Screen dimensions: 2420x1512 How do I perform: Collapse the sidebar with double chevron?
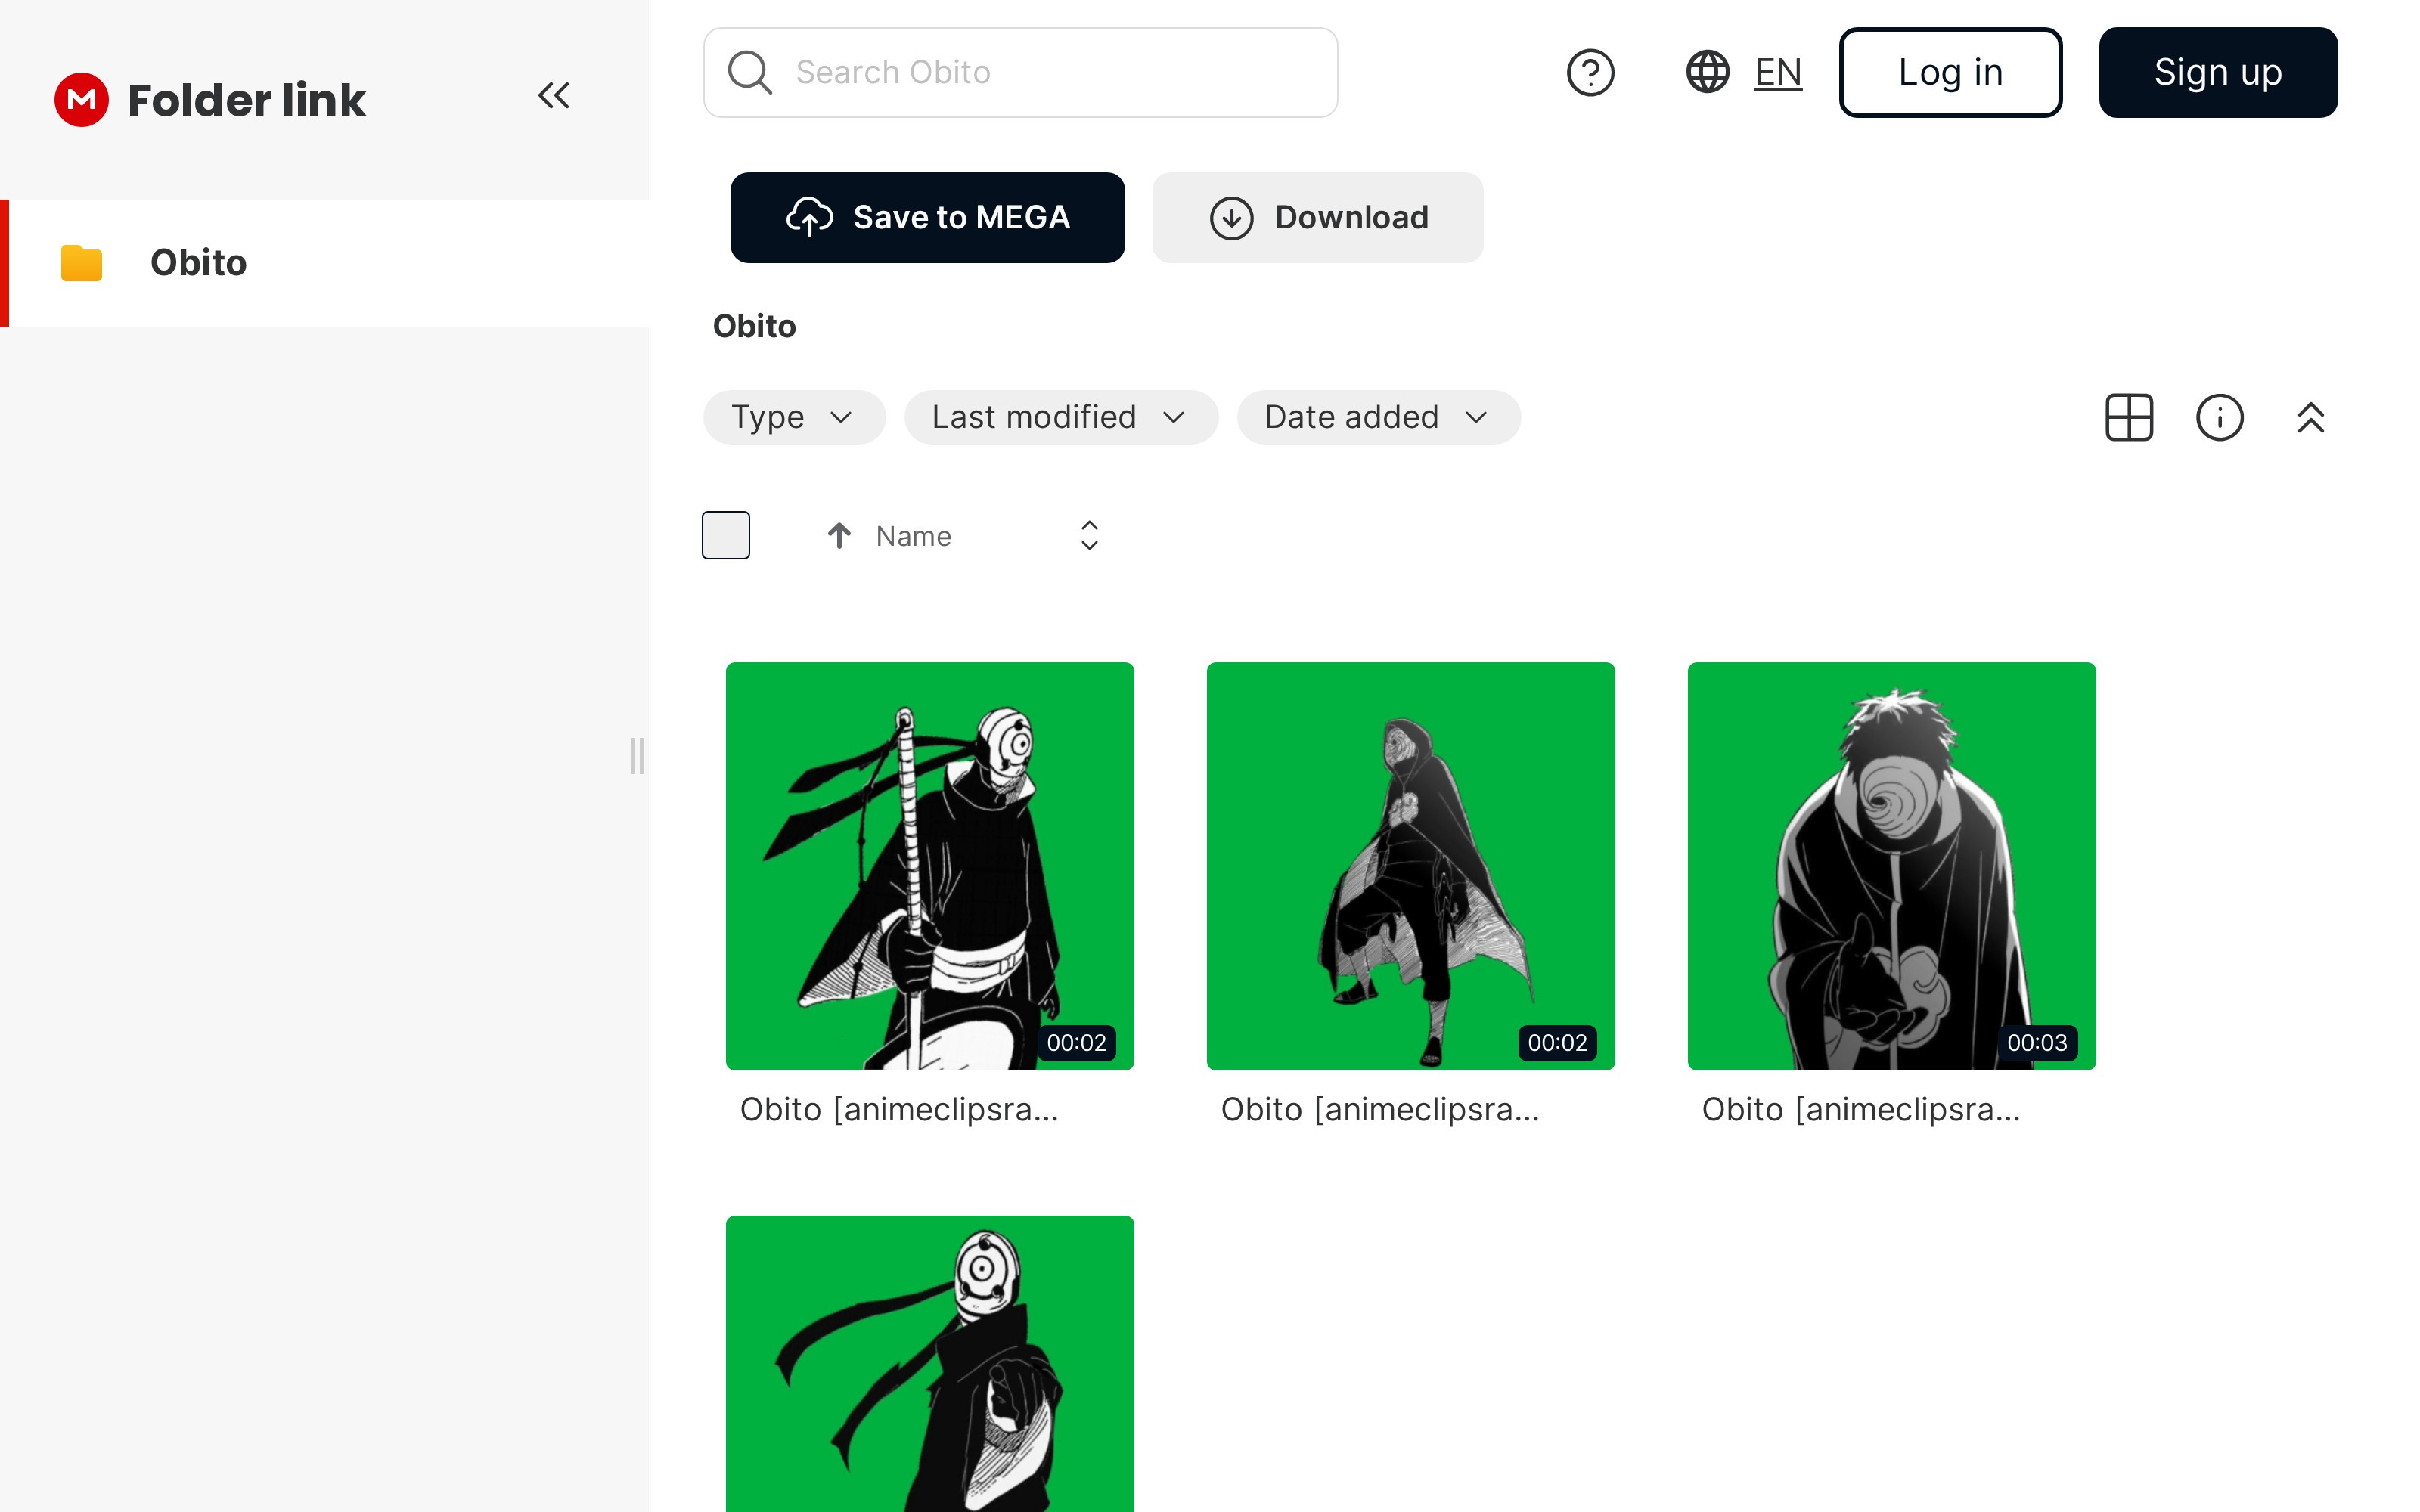coord(553,96)
